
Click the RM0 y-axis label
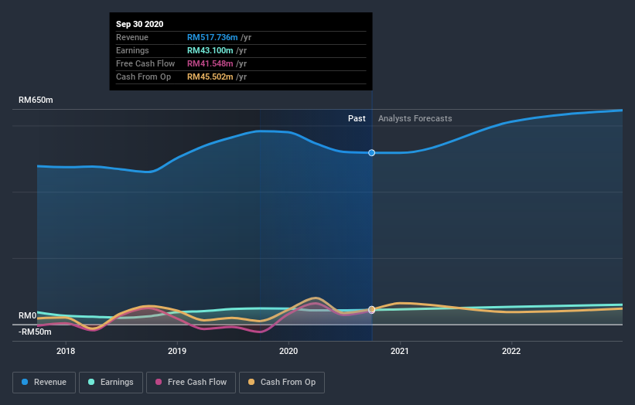tap(28, 315)
